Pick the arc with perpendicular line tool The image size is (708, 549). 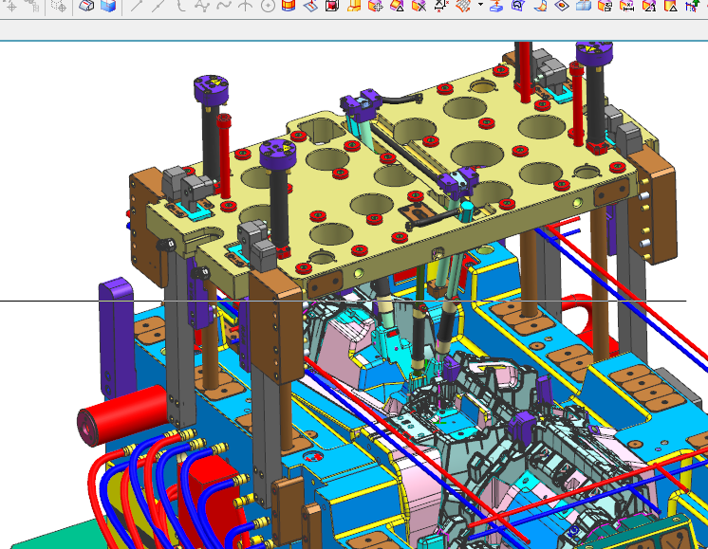[x=245, y=6]
